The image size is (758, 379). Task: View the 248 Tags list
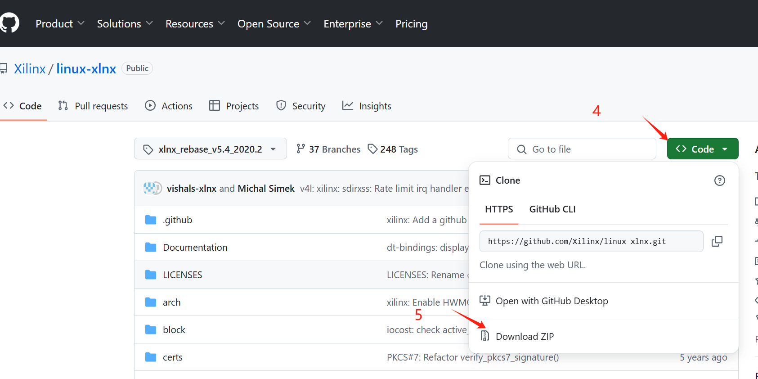tap(393, 149)
